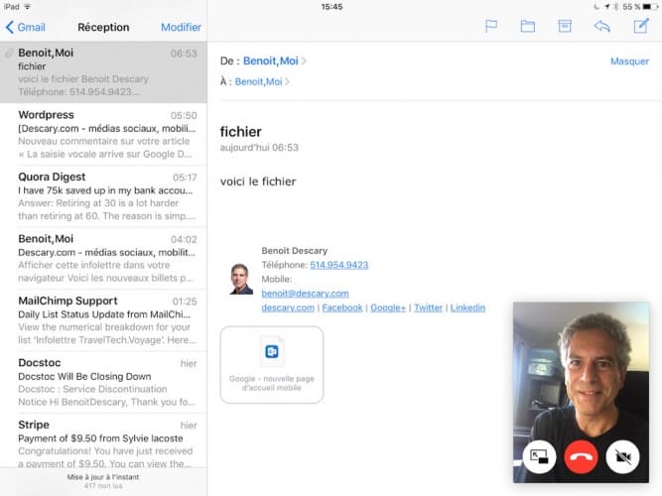Flag the open message using the flag icon
Screen dimensions: 662x496
(491, 27)
